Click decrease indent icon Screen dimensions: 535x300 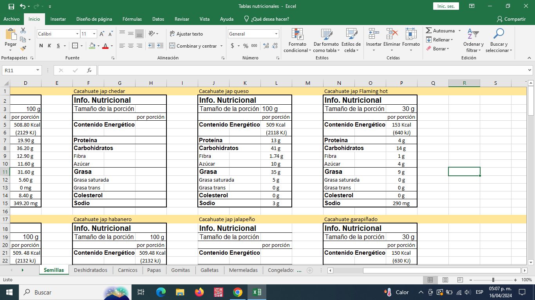click(x=151, y=46)
